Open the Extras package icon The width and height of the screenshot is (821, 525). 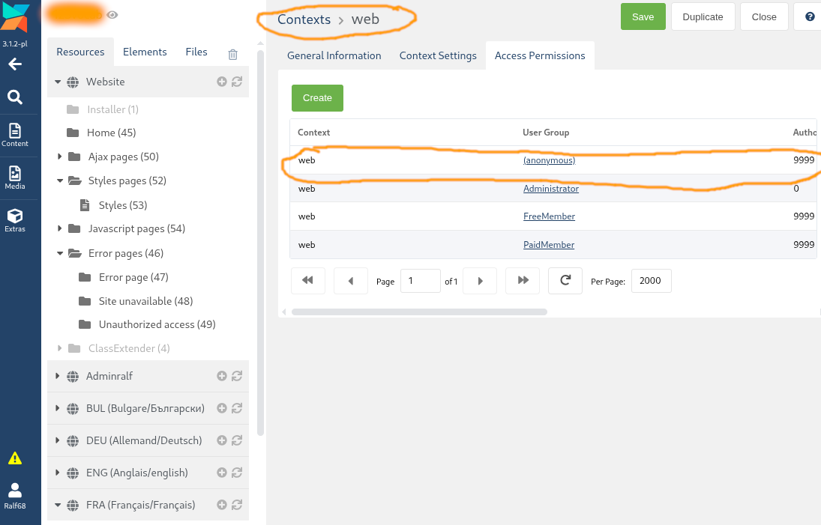point(15,221)
